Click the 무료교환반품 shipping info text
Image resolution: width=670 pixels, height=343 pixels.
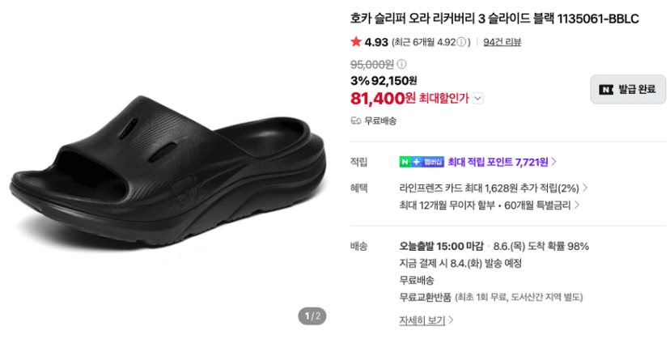click(x=425, y=297)
